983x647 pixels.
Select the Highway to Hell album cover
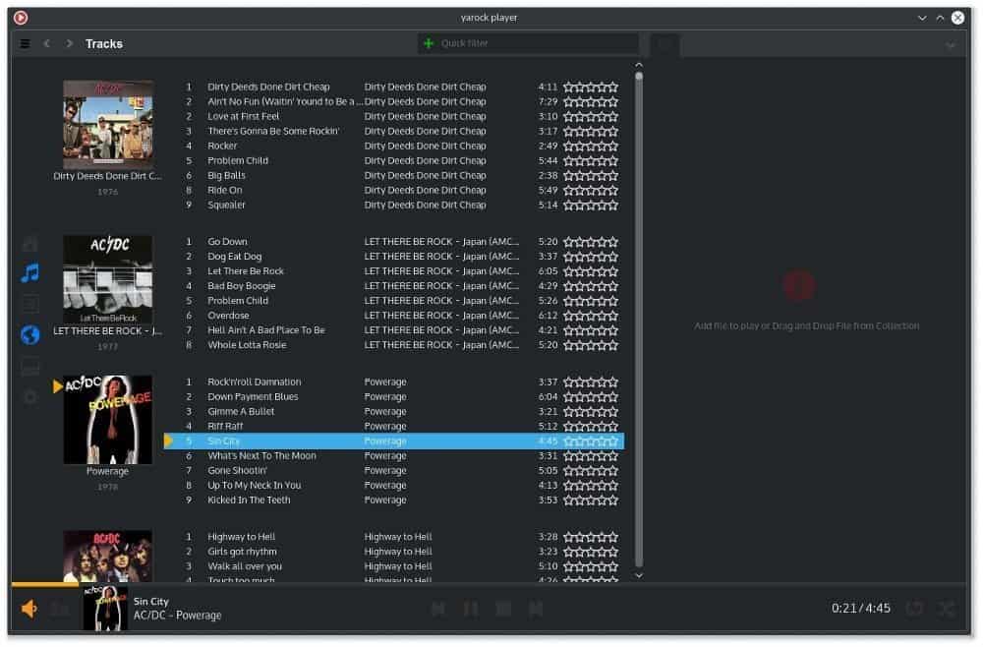[x=108, y=557]
